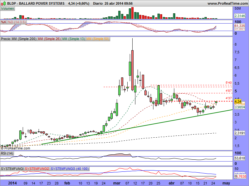Click the 61,335 stochastic value
The height and width of the screenshot is (186, 249).
click(240, 26)
